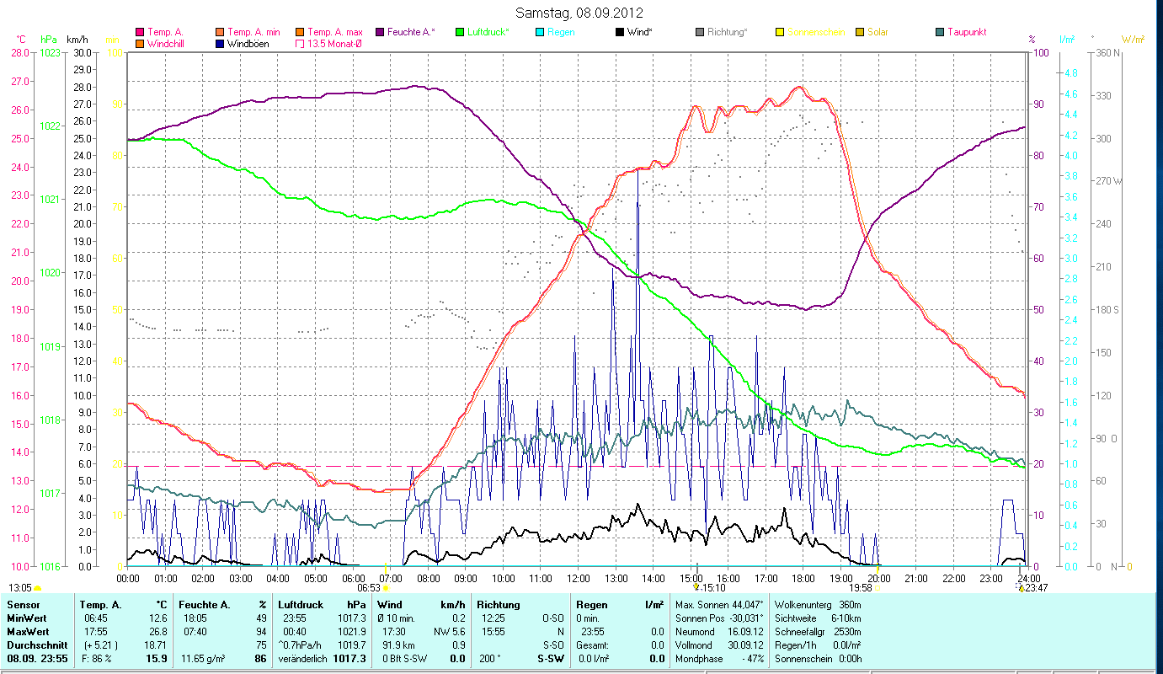Click the 13.5 Monat-Ø legend label
Image resolution: width=1163 pixels, height=674 pixels.
click(x=335, y=43)
